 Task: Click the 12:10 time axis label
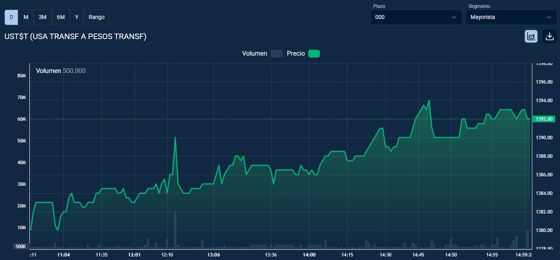click(x=167, y=255)
